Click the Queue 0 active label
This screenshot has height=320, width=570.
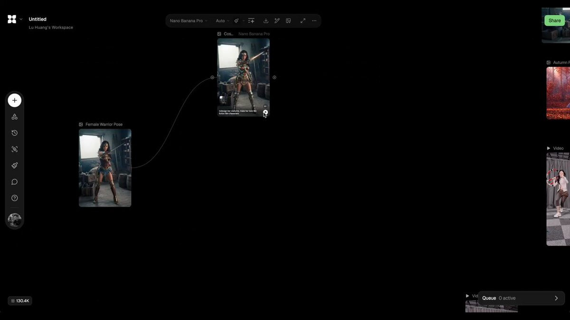point(499,298)
